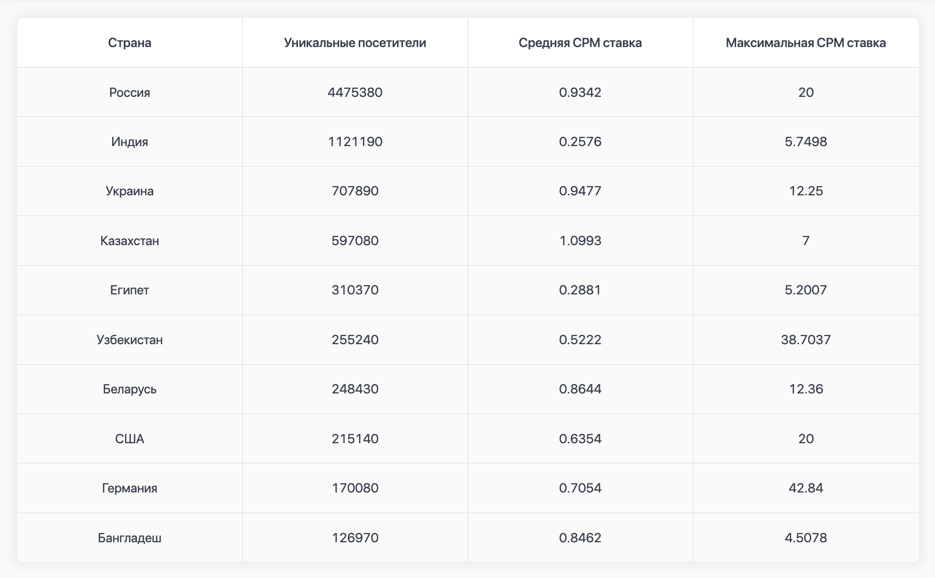
Task: Click visitors value 255240
Action: [x=355, y=340]
